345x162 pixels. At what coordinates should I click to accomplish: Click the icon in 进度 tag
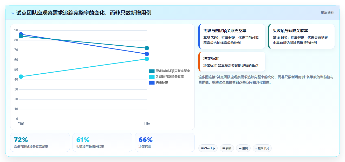pyautogui.click(x=240, y=149)
